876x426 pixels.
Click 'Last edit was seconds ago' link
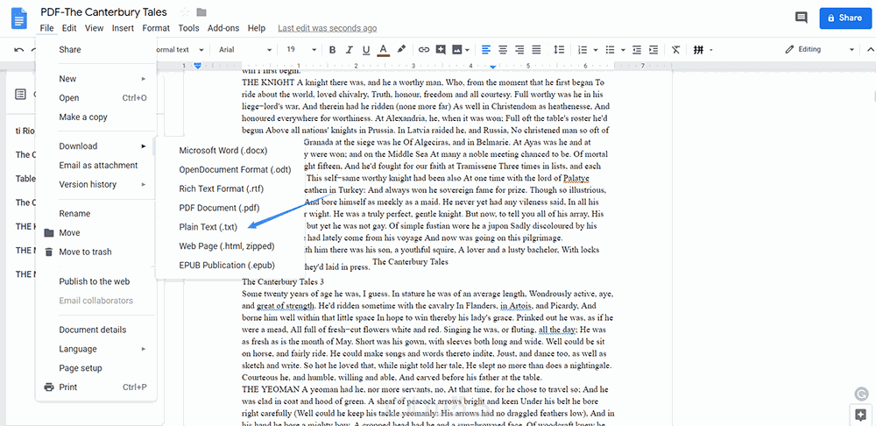328,28
